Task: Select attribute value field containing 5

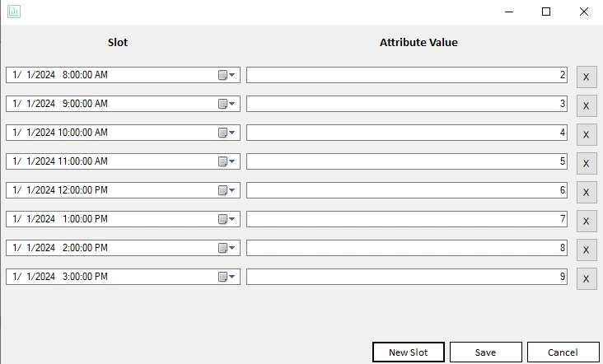Action: tap(406, 161)
